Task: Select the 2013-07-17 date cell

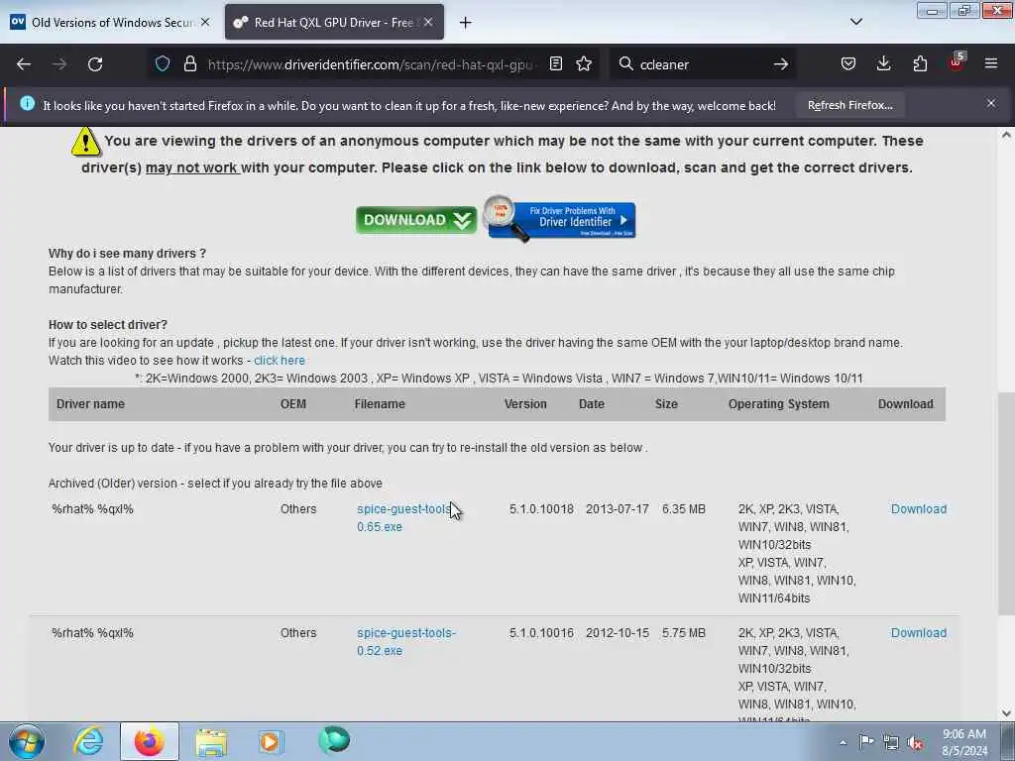Action: 617,509
